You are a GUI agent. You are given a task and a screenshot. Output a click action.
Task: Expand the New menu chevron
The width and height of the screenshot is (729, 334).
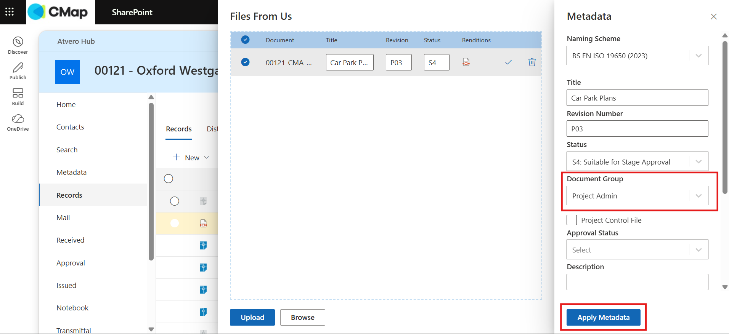(207, 158)
